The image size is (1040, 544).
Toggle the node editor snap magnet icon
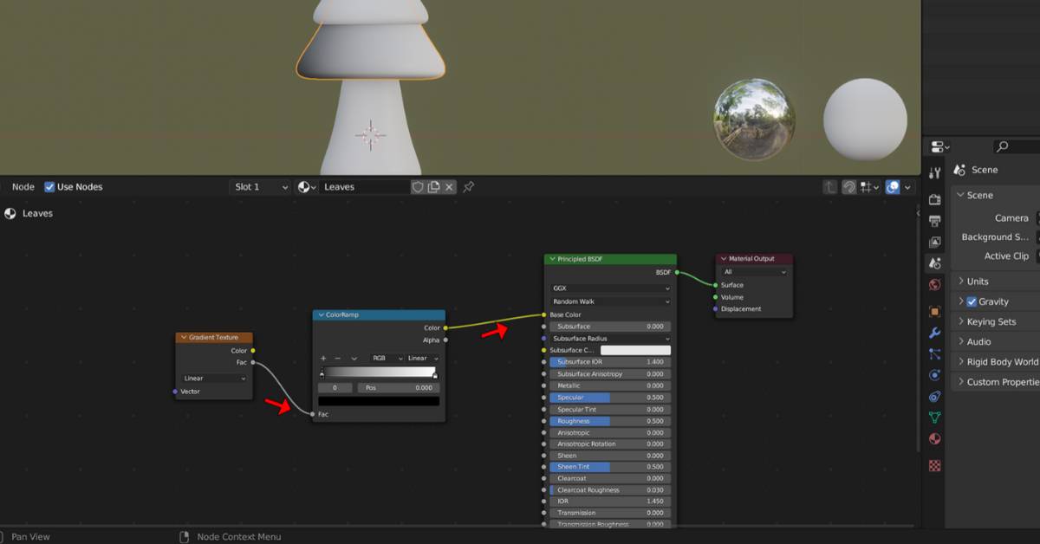[x=849, y=186]
